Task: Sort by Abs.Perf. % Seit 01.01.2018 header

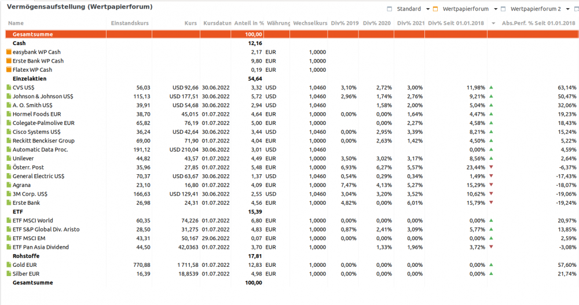Action: (x=538, y=23)
